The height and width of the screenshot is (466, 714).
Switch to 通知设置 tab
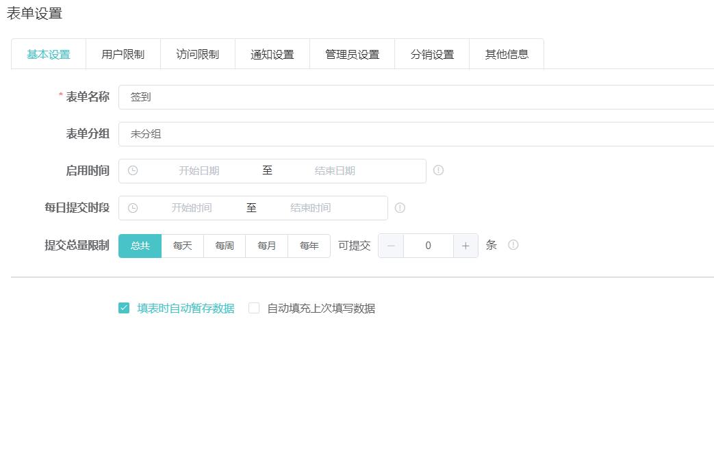pyautogui.click(x=272, y=54)
